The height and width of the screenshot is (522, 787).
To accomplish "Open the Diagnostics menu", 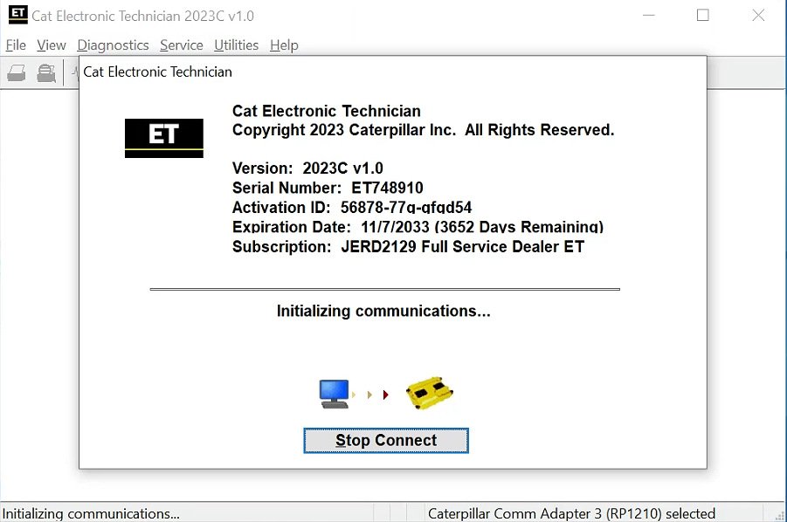I will coord(113,45).
